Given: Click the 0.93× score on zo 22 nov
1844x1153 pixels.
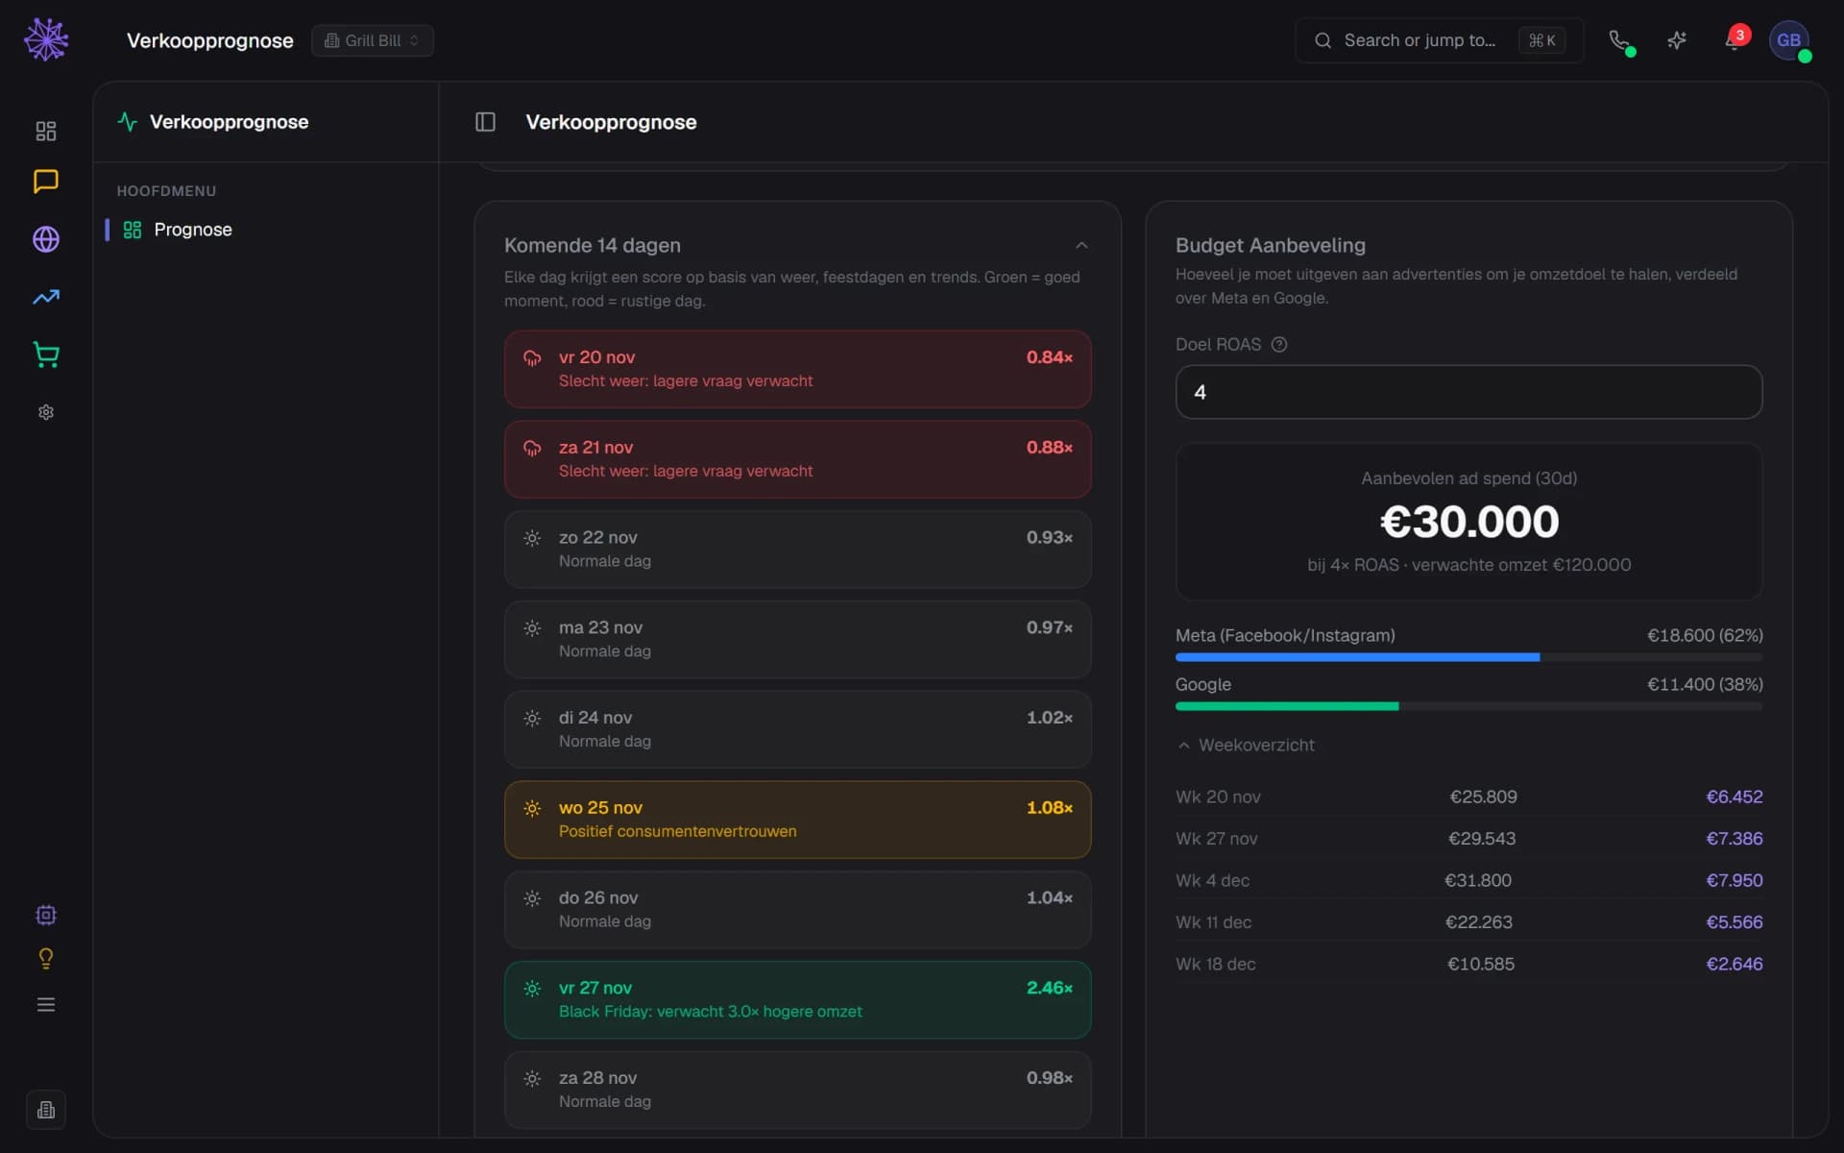Looking at the screenshot, I should pyautogui.click(x=1049, y=537).
